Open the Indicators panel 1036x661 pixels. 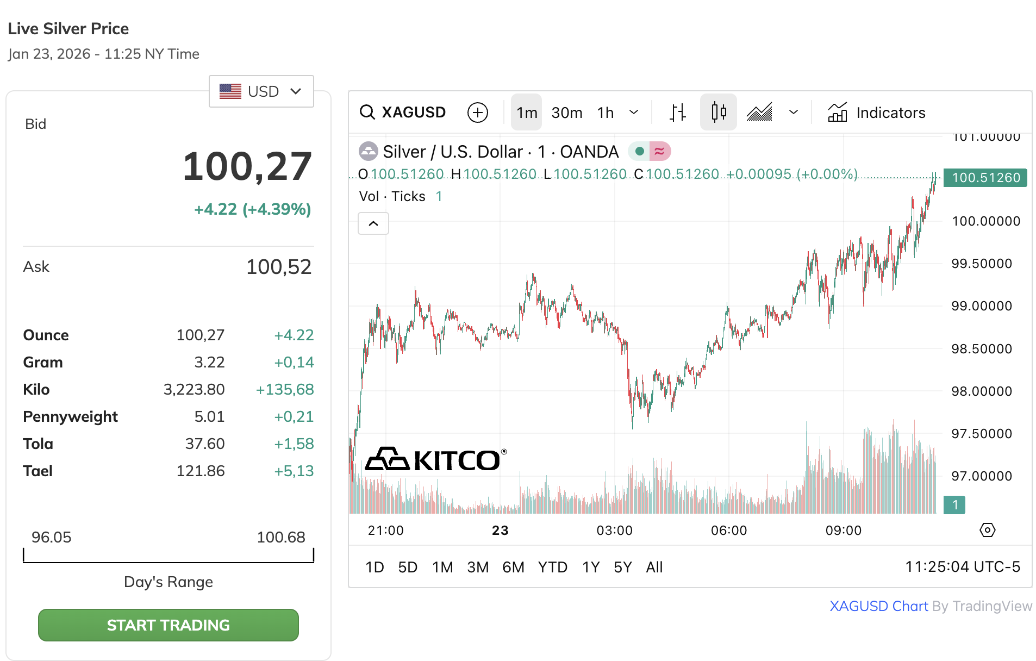point(876,113)
